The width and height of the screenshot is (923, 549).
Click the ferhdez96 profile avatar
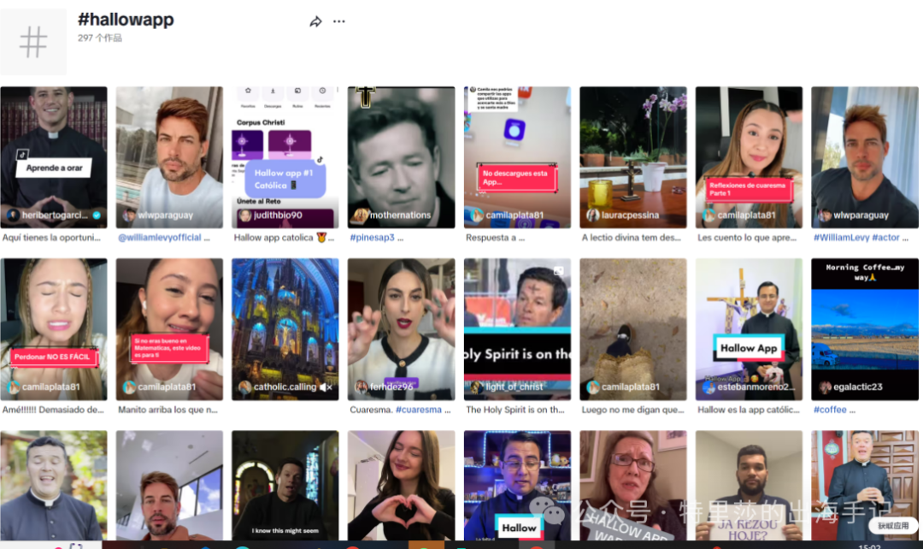coord(361,387)
